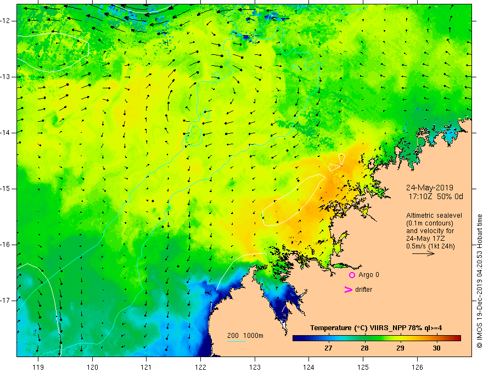
Task: Click the colorbar '27' tick label
Action: click(328, 348)
